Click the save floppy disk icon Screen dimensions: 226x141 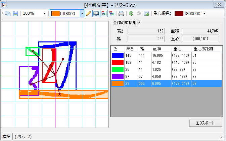click(15, 13)
